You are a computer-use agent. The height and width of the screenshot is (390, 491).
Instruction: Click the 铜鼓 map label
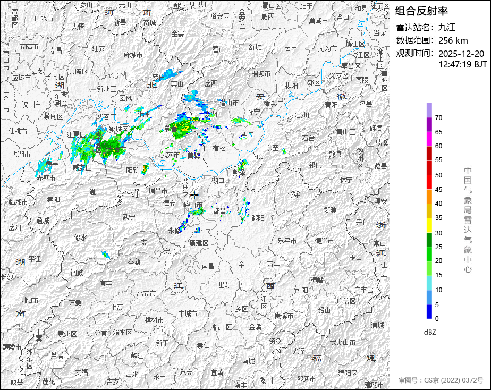pos(77,273)
